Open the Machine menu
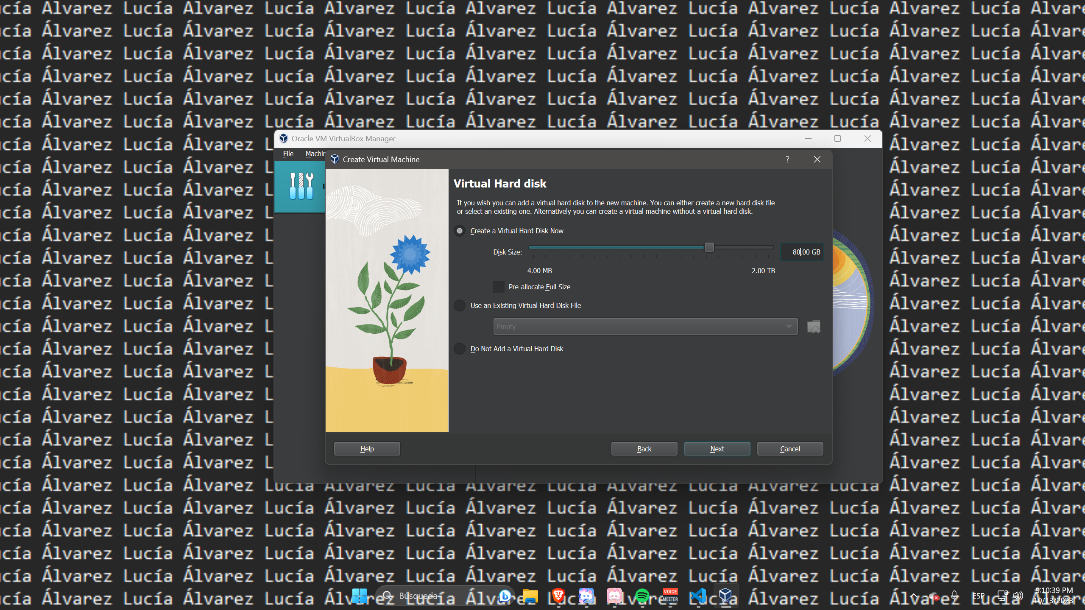 315,154
